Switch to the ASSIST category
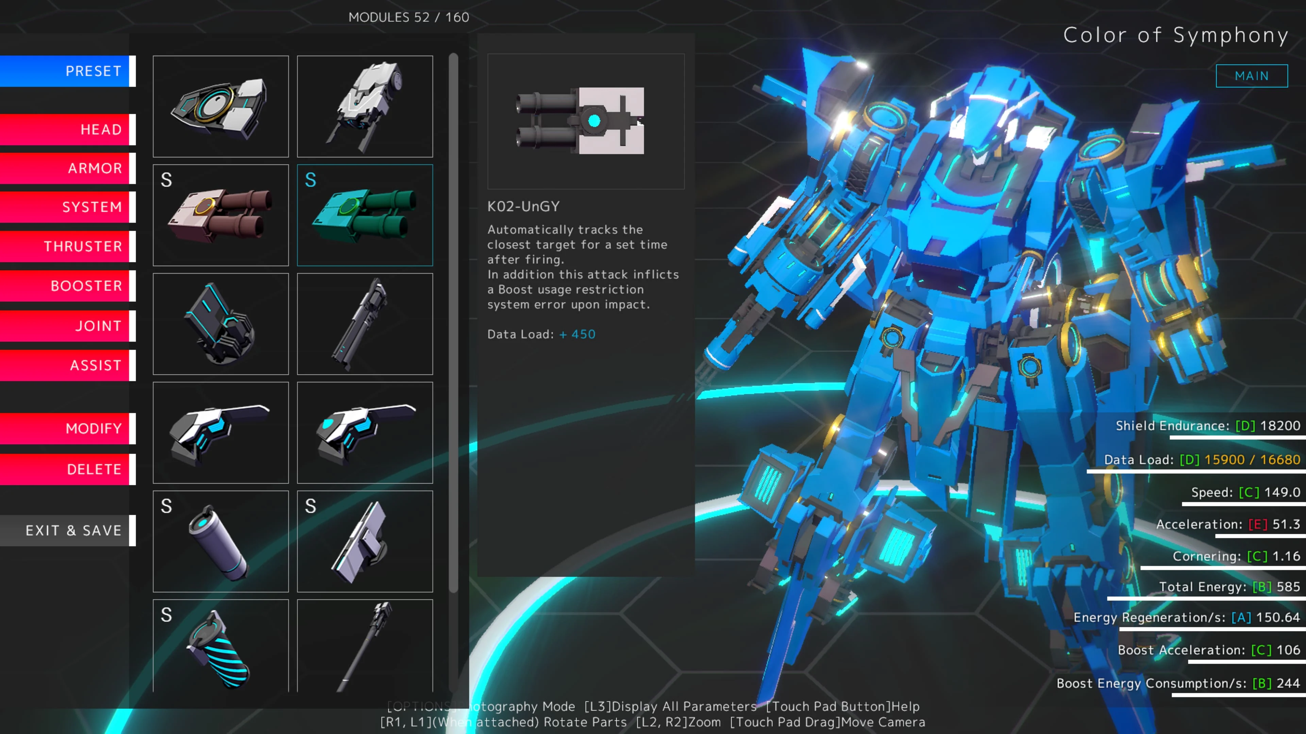The width and height of the screenshot is (1306, 734). click(67, 365)
